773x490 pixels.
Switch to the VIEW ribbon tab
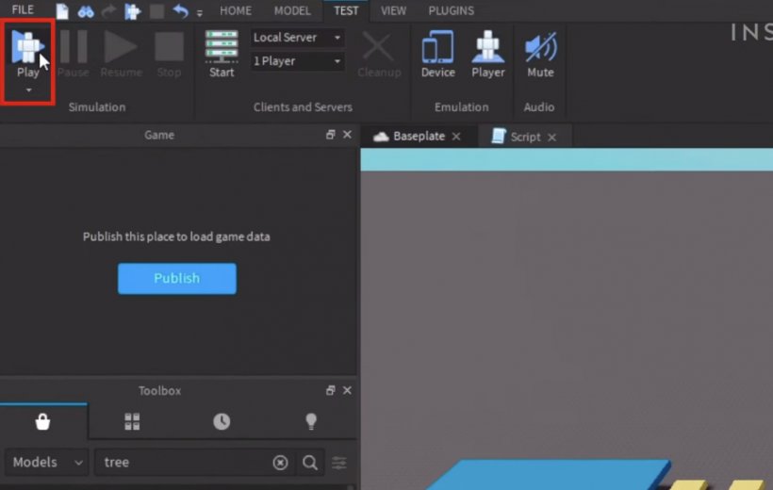pos(393,10)
